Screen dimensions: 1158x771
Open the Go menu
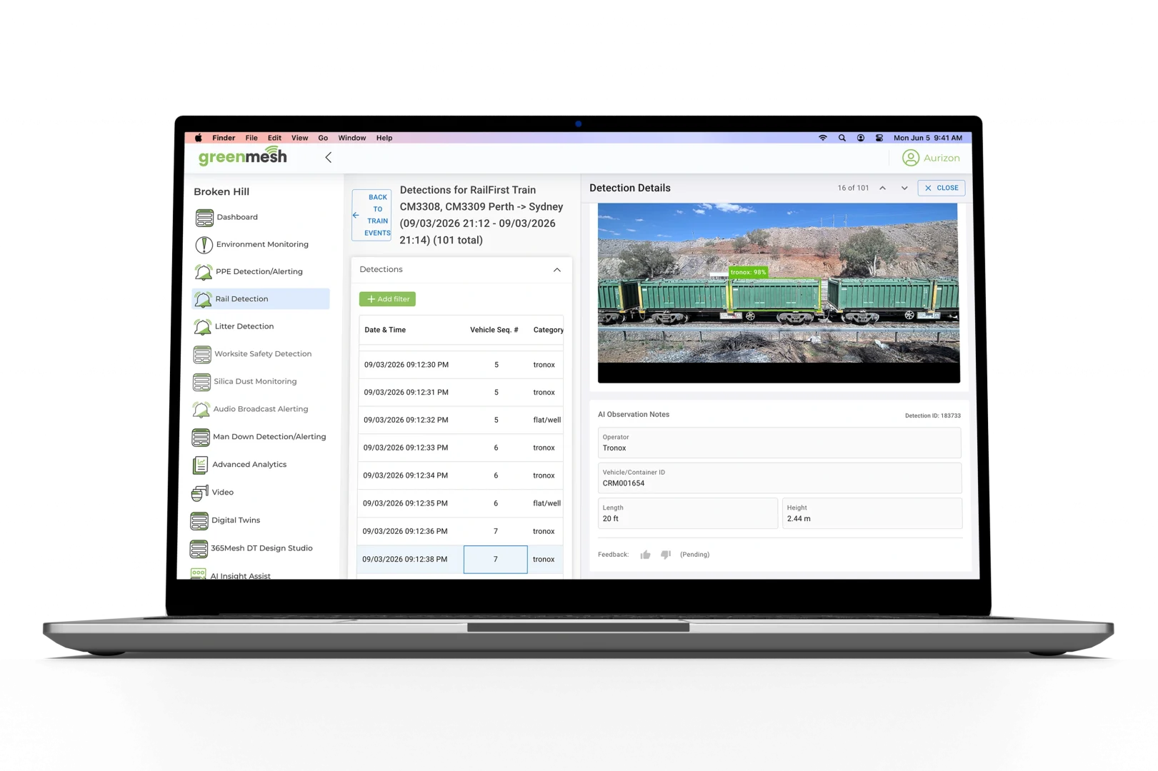pyautogui.click(x=323, y=138)
